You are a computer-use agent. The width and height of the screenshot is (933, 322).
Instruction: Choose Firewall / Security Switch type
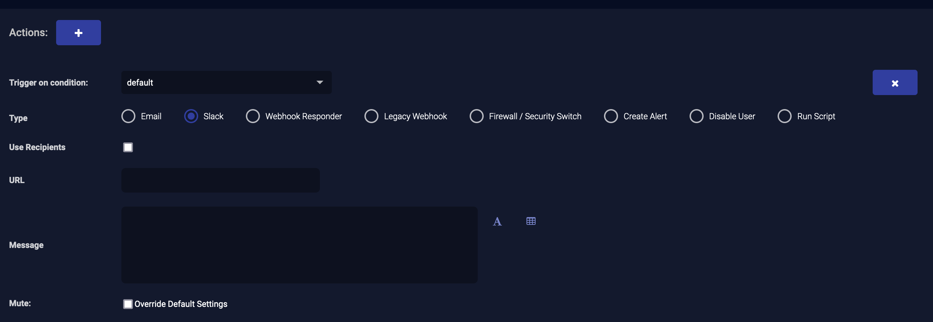476,116
